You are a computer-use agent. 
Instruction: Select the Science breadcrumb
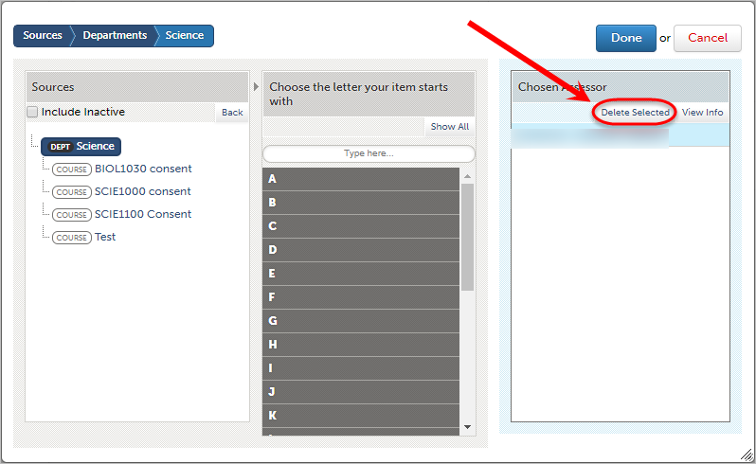[x=184, y=36]
